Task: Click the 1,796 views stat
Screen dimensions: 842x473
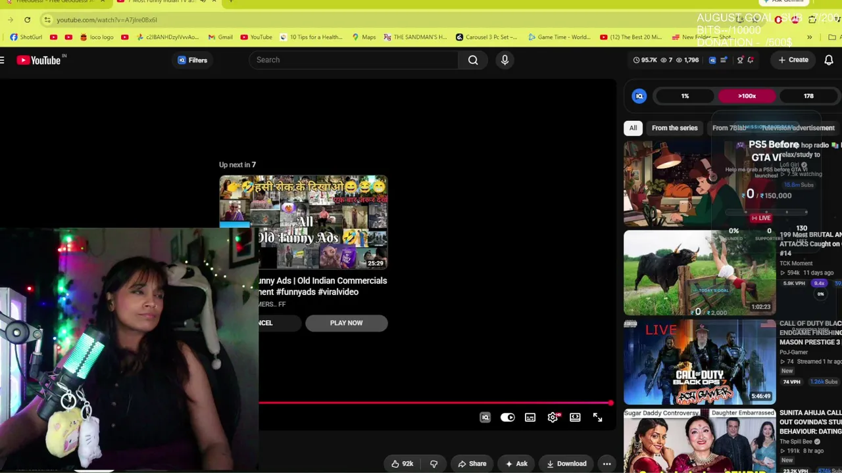Action: [x=687, y=60]
